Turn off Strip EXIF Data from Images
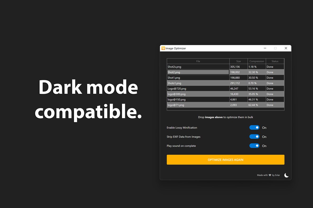The width and height of the screenshot is (313, 208). [x=254, y=137]
